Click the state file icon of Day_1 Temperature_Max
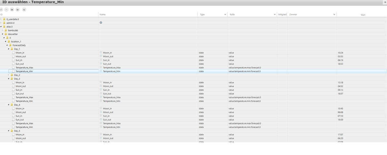 click(13, 67)
